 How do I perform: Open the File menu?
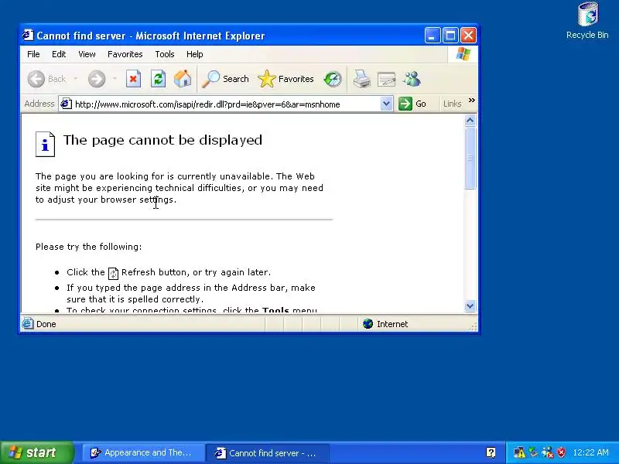pyautogui.click(x=33, y=54)
